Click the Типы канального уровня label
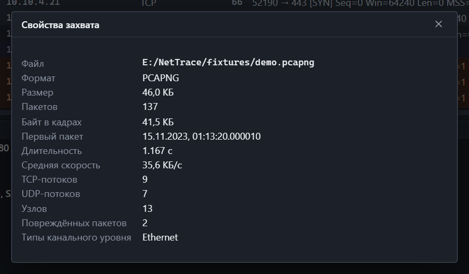The image size is (469, 274). [76, 237]
